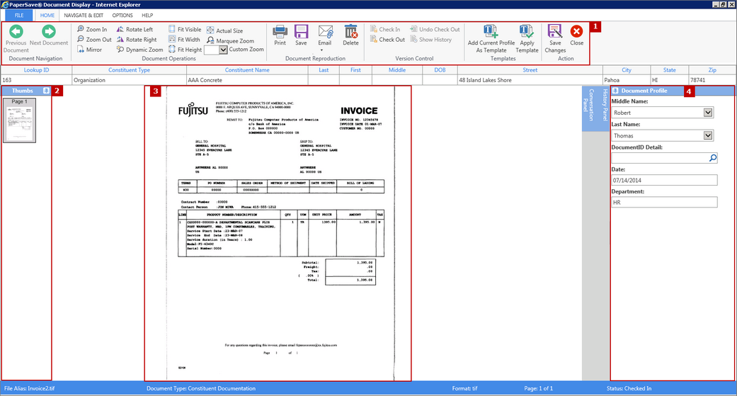
Task: Open the HELP tab
Action: [x=147, y=16]
